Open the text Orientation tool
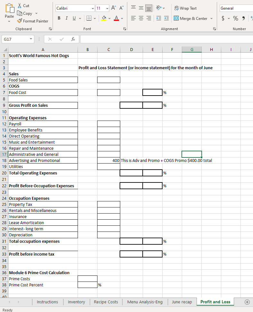The width and height of the screenshot is (253, 312). pos(159,8)
